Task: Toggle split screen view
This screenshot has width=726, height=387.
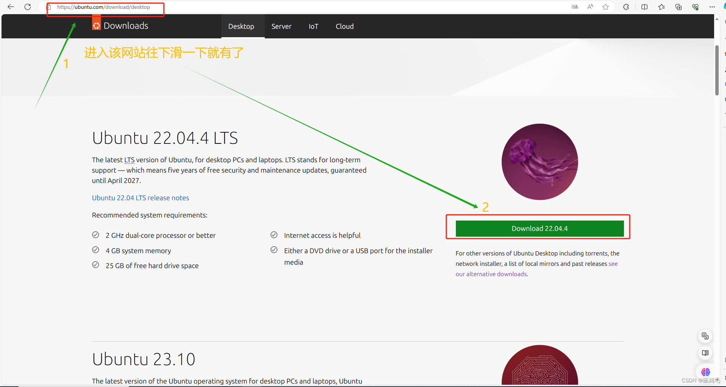Action: [644, 7]
